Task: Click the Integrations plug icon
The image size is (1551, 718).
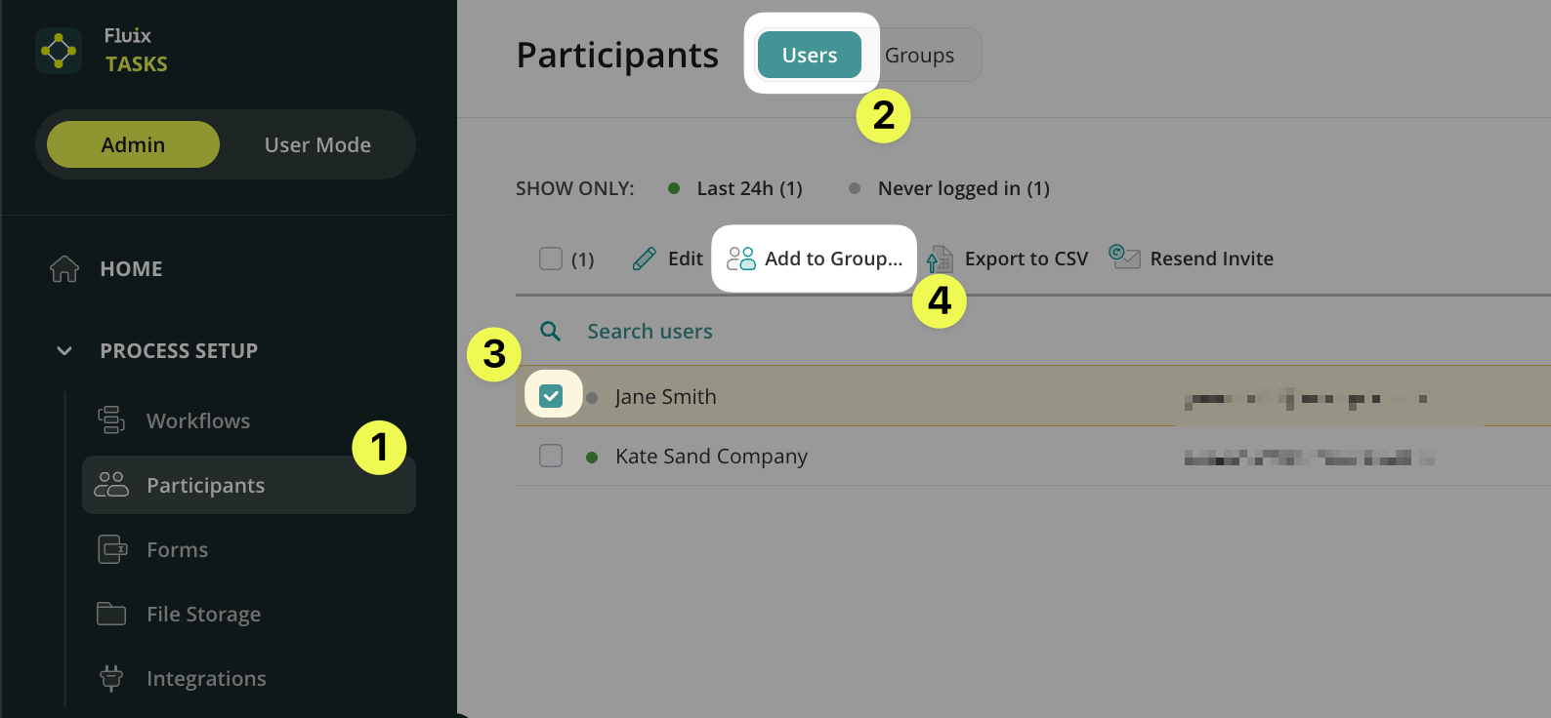Action: click(111, 678)
